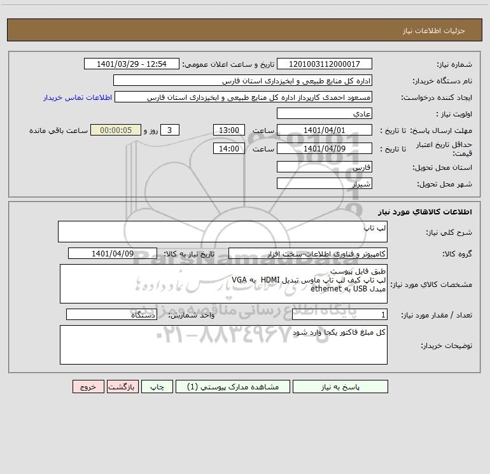The image size is (490, 474).
Task: Click the 'تاریخ و ساعت اعلان عمومی:' label
Action: click(228, 64)
